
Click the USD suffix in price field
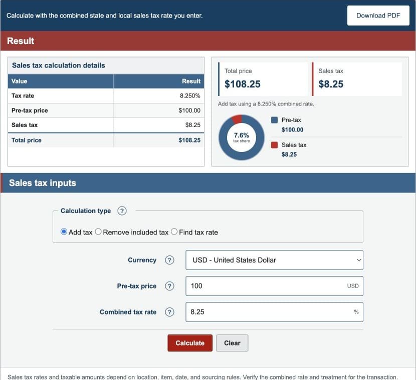(x=353, y=286)
